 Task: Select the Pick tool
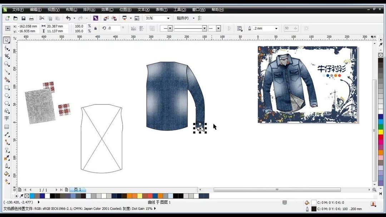coord(6,40)
